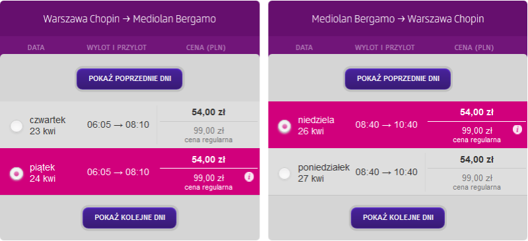The image size is (528, 241).
Task: Show next days for Warszawa to Bergamo flight
Action: coord(129,217)
